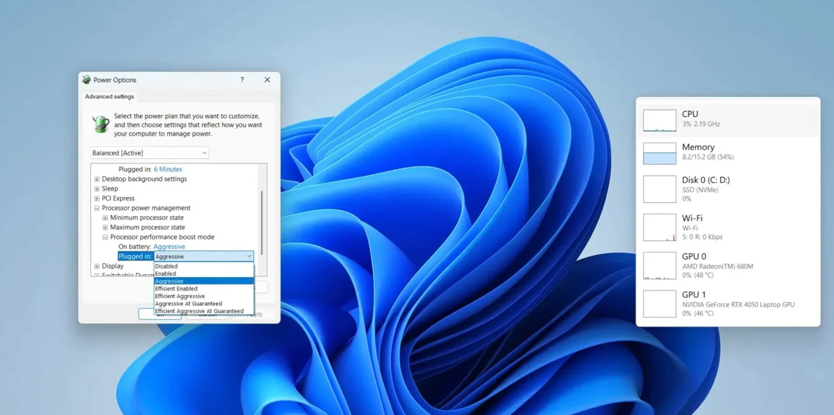Close the Power Options dialog
This screenshot has height=415, width=834.
pyautogui.click(x=267, y=80)
